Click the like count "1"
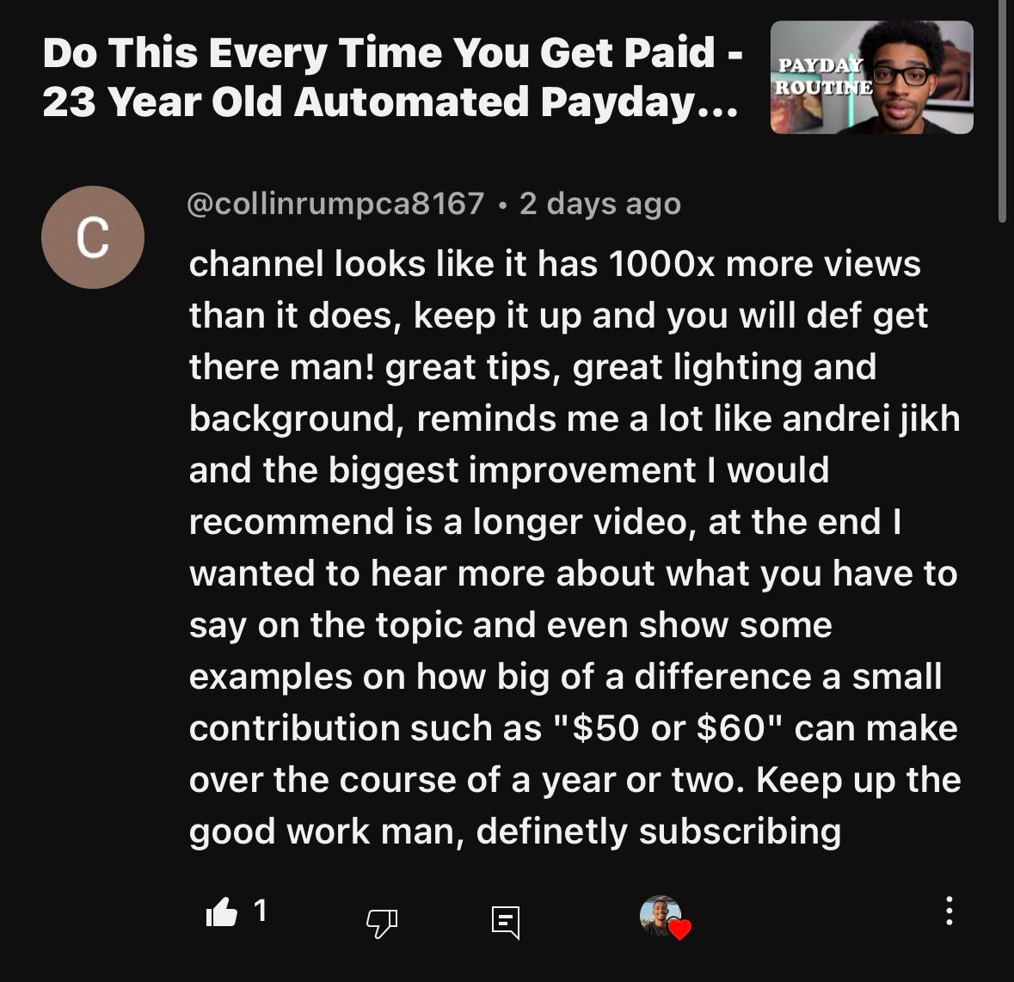This screenshot has width=1014, height=982. point(260,911)
